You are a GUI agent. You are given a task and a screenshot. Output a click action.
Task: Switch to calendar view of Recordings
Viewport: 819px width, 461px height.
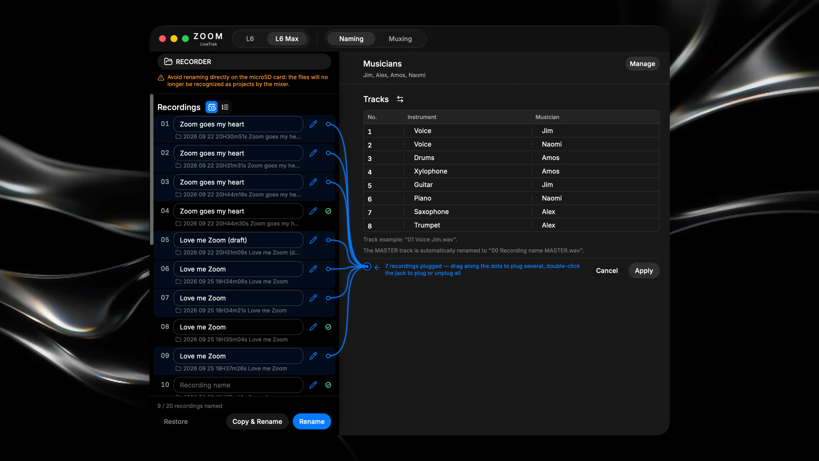[212, 107]
